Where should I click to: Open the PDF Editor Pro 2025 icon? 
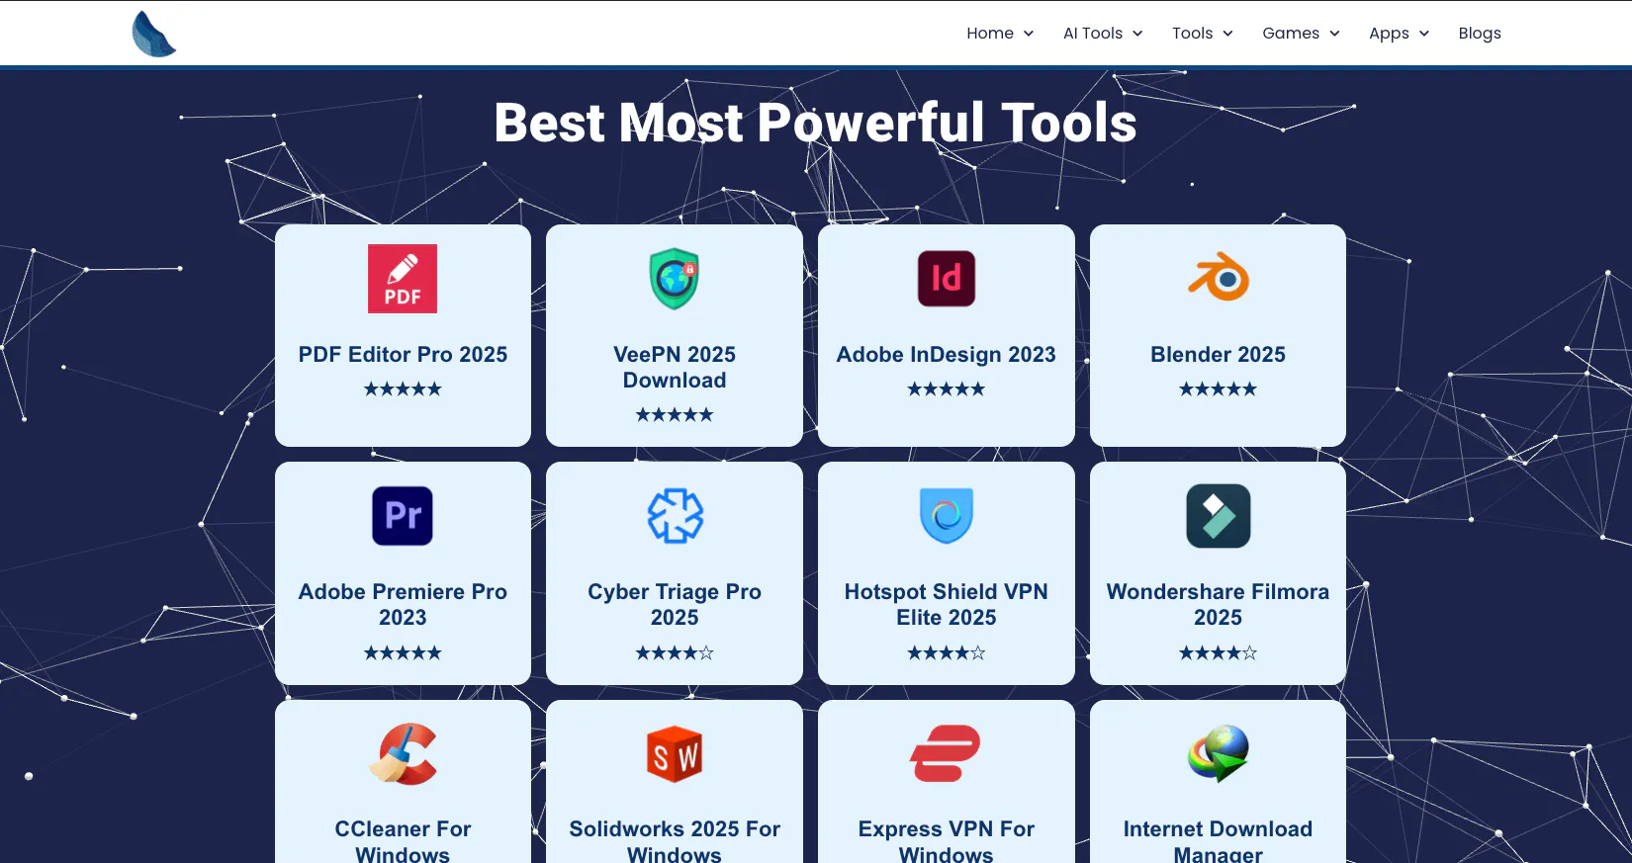click(x=403, y=279)
